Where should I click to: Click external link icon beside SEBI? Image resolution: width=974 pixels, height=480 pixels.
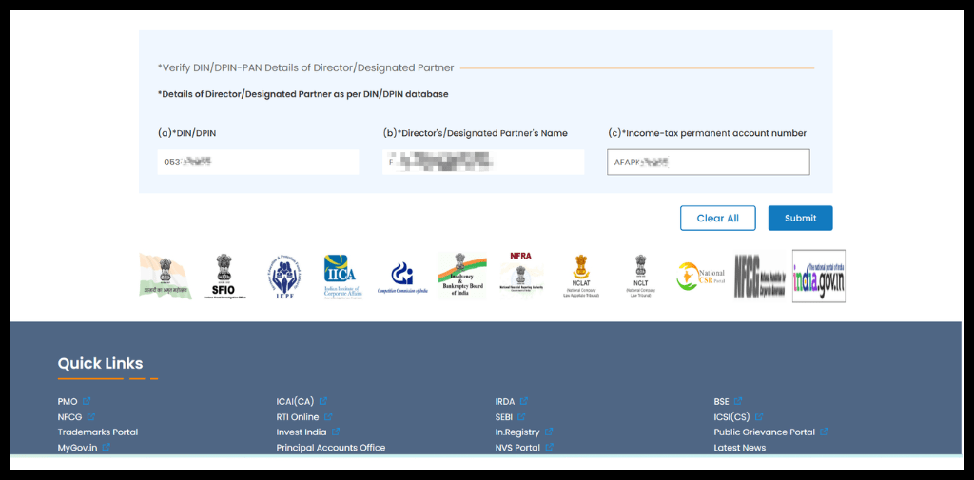coord(522,416)
